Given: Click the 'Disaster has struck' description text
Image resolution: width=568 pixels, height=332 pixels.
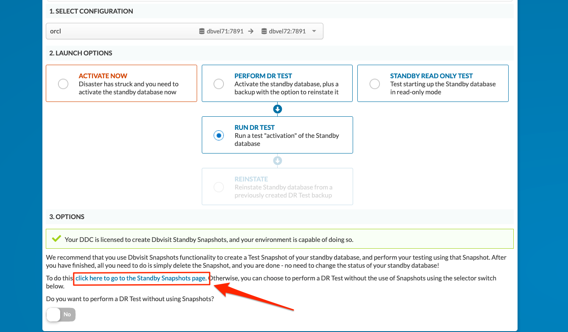Looking at the screenshot, I should point(129,88).
